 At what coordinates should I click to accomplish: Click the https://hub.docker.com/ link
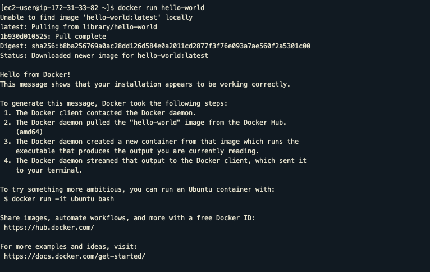(49, 228)
